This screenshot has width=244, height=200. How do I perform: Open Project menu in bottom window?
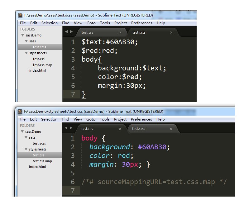(120, 119)
